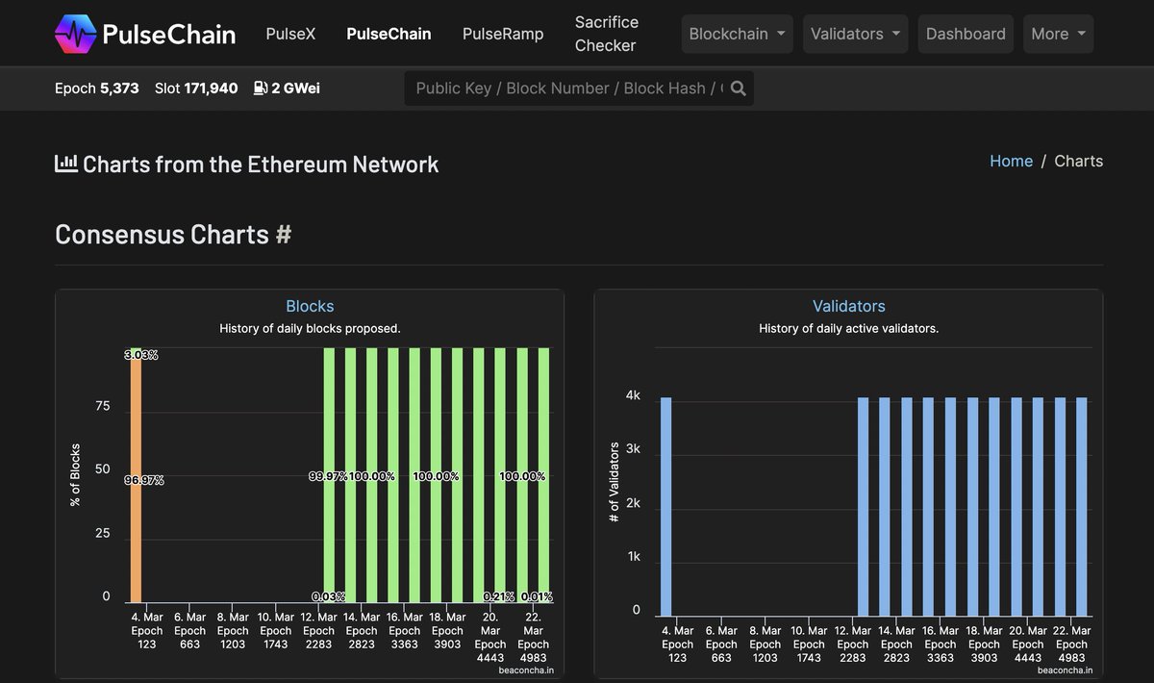
Task: Click 'Charts from the Ethereum Network' heading
Action: click(261, 164)
